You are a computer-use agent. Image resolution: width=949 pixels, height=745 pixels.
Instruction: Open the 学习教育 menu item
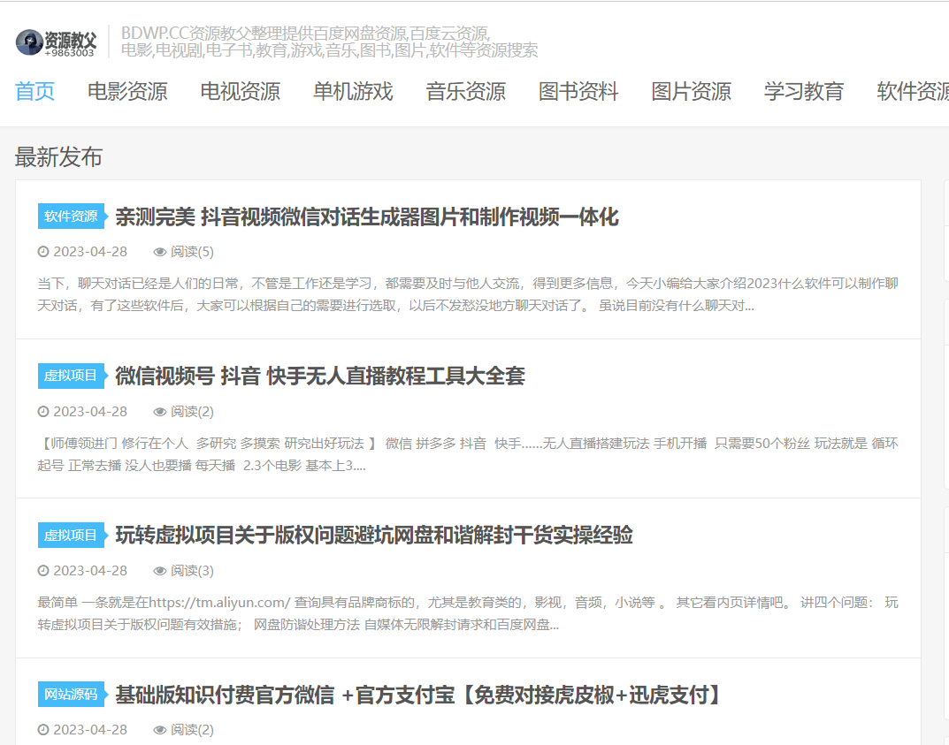804,91
